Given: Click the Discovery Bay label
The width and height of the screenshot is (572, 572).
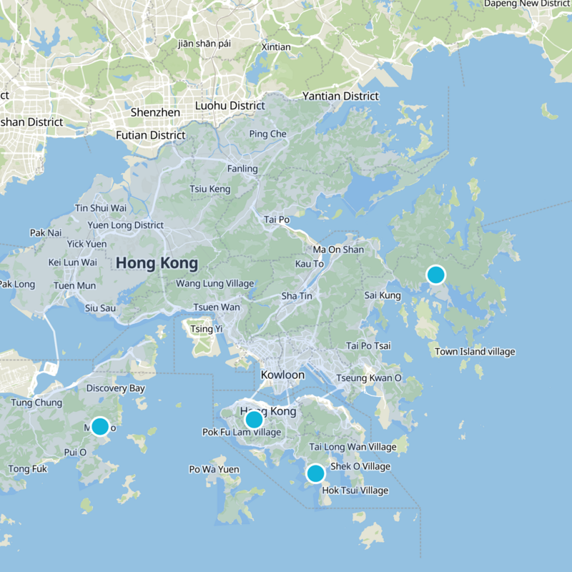Looking at the screenshot, I should click(116, 388).
